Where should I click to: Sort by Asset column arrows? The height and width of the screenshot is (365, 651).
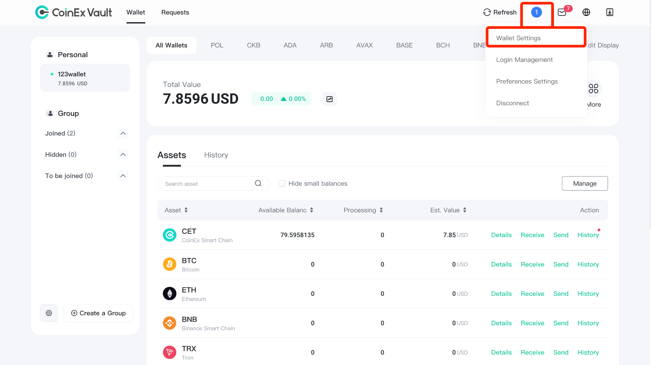186,210
